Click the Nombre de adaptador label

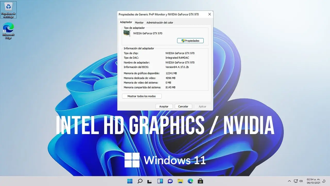[137, 63]
